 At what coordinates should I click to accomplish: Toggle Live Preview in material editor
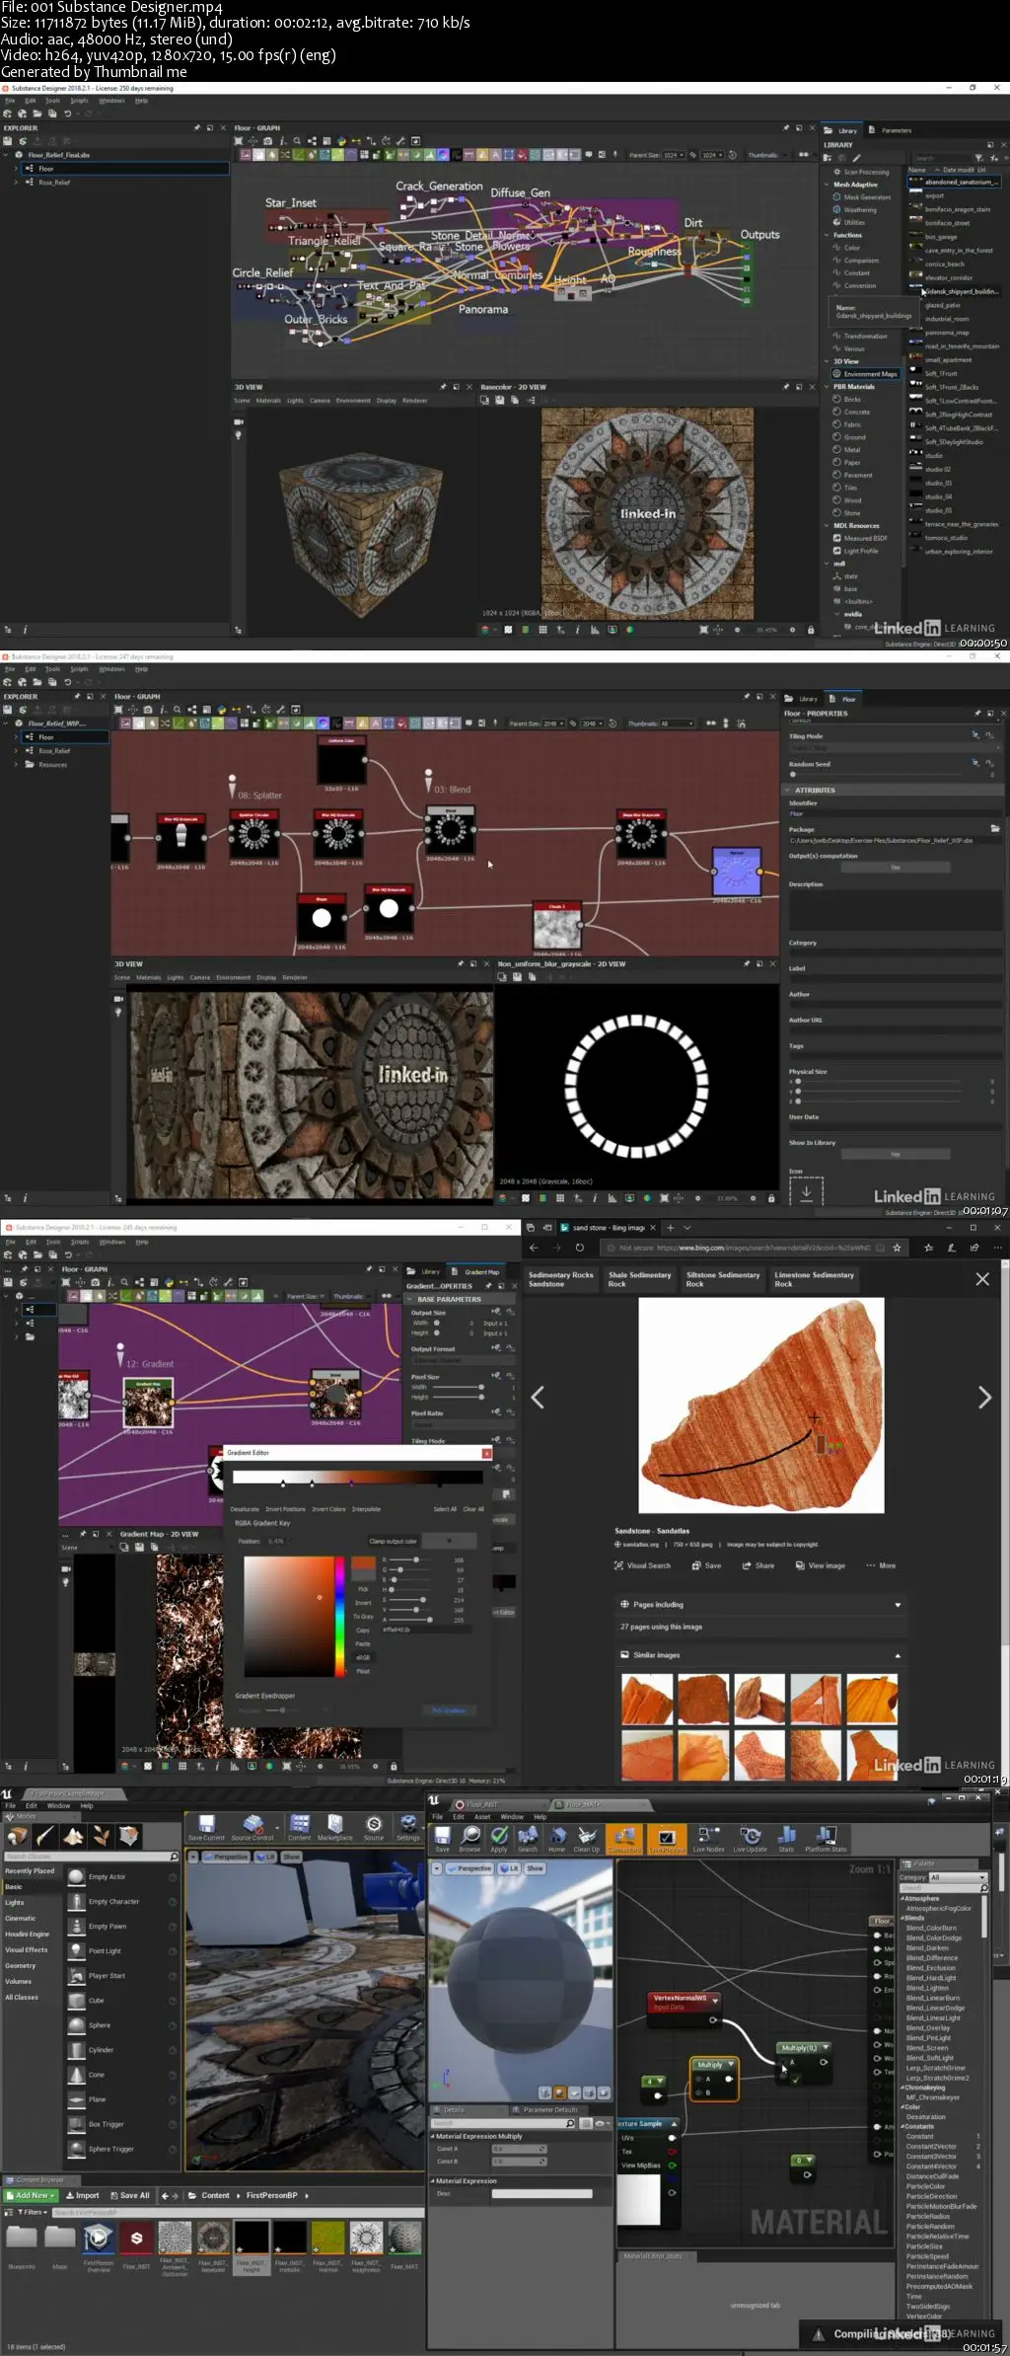point(666,1839)
